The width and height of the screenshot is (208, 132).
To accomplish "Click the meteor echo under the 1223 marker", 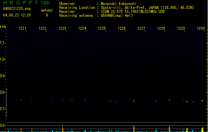I will pos(63,100).
